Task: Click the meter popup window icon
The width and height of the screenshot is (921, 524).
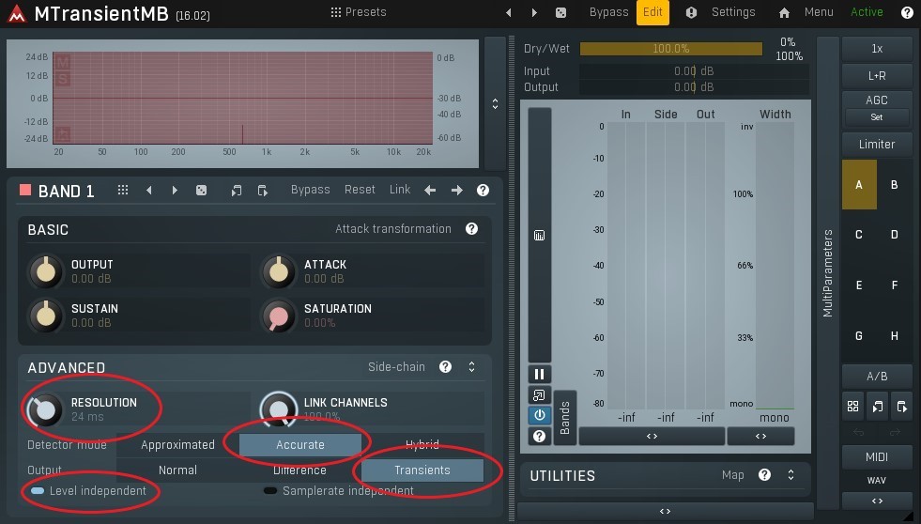Action: pyautogui.click(x=539, y=394)
